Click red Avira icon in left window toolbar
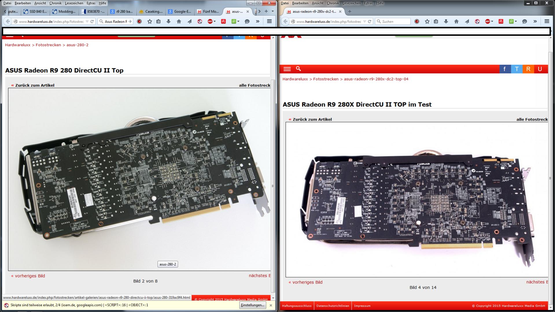Viewport: 555px width, 312px height. [223, 21]
